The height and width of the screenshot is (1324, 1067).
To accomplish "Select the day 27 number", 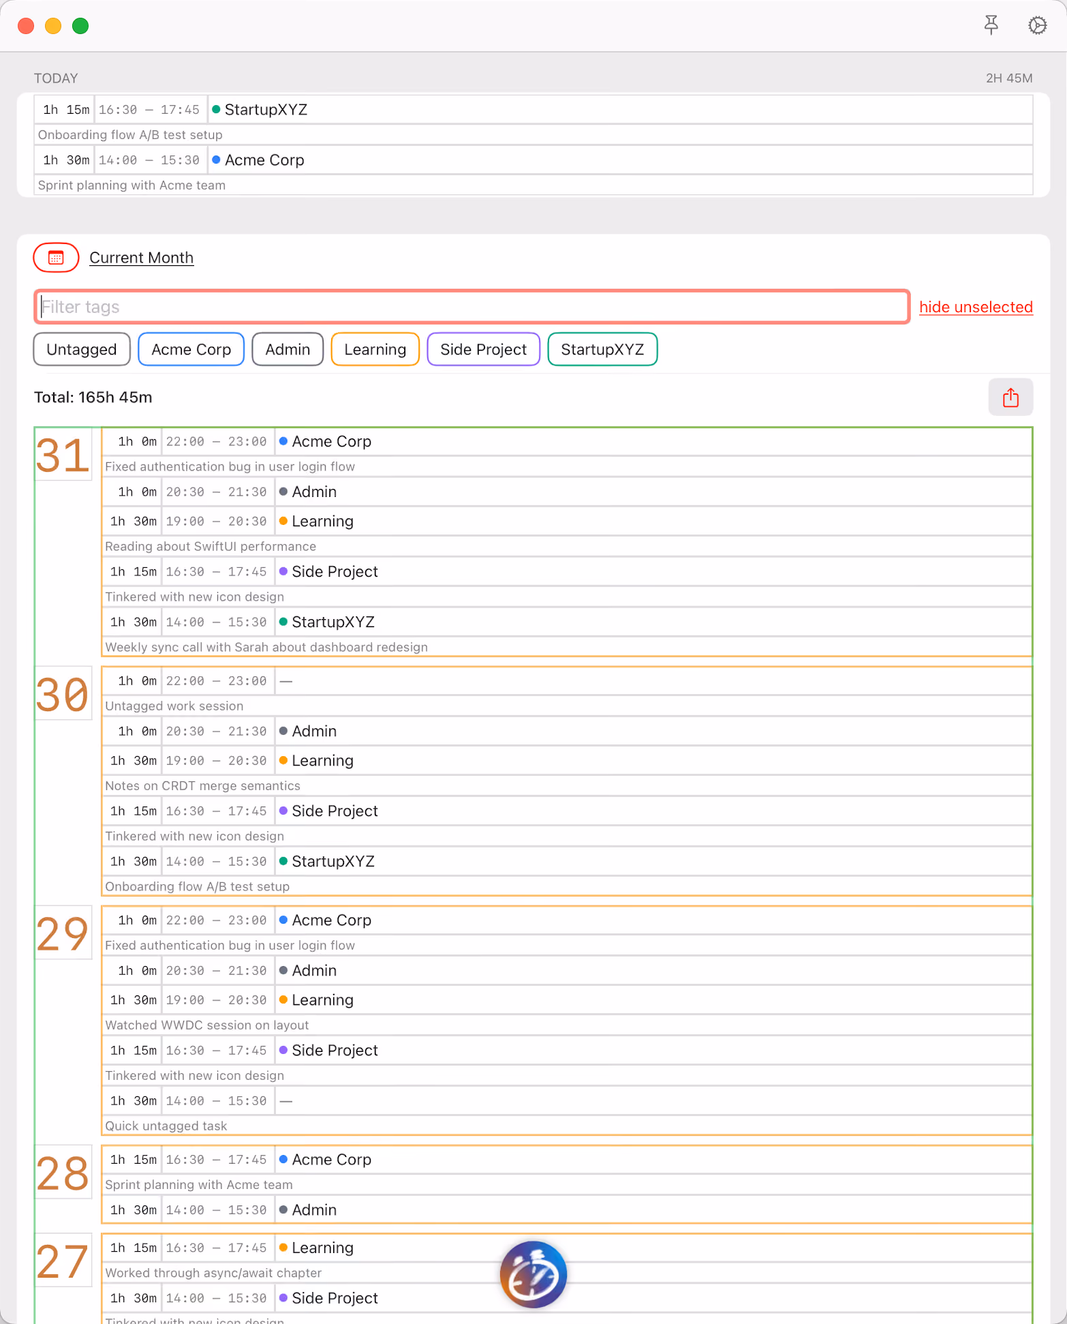I will pos(63,1261).
